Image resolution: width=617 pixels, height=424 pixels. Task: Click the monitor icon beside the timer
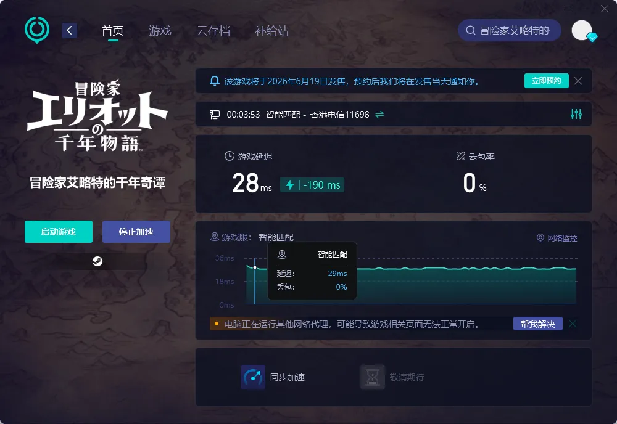tap(215, 115)
